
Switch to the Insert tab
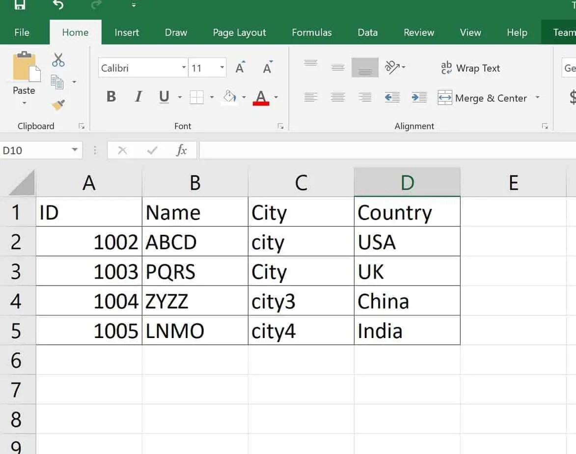[127, 32]
